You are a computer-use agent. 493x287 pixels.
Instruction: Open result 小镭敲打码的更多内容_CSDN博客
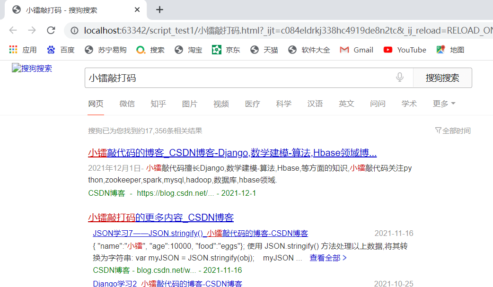coord(161,217)
